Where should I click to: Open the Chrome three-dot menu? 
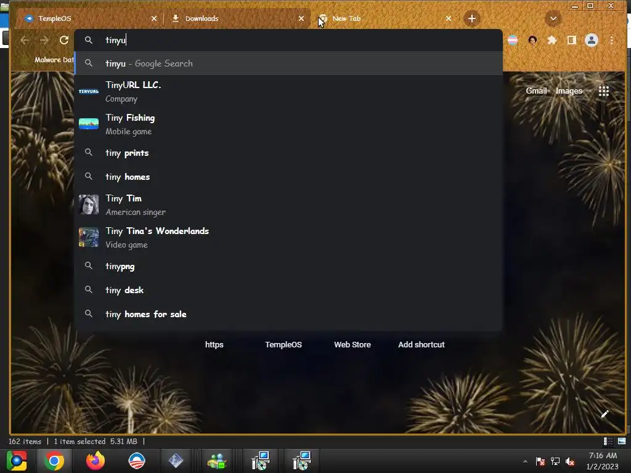coord(611,40)
